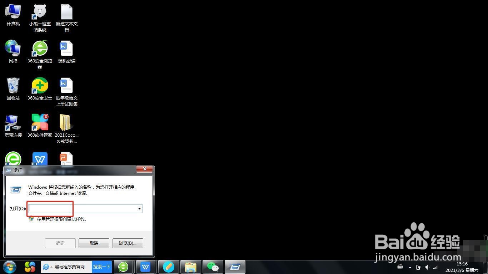Open Windows Explorer from the taskbar

(x=191, y=267)
